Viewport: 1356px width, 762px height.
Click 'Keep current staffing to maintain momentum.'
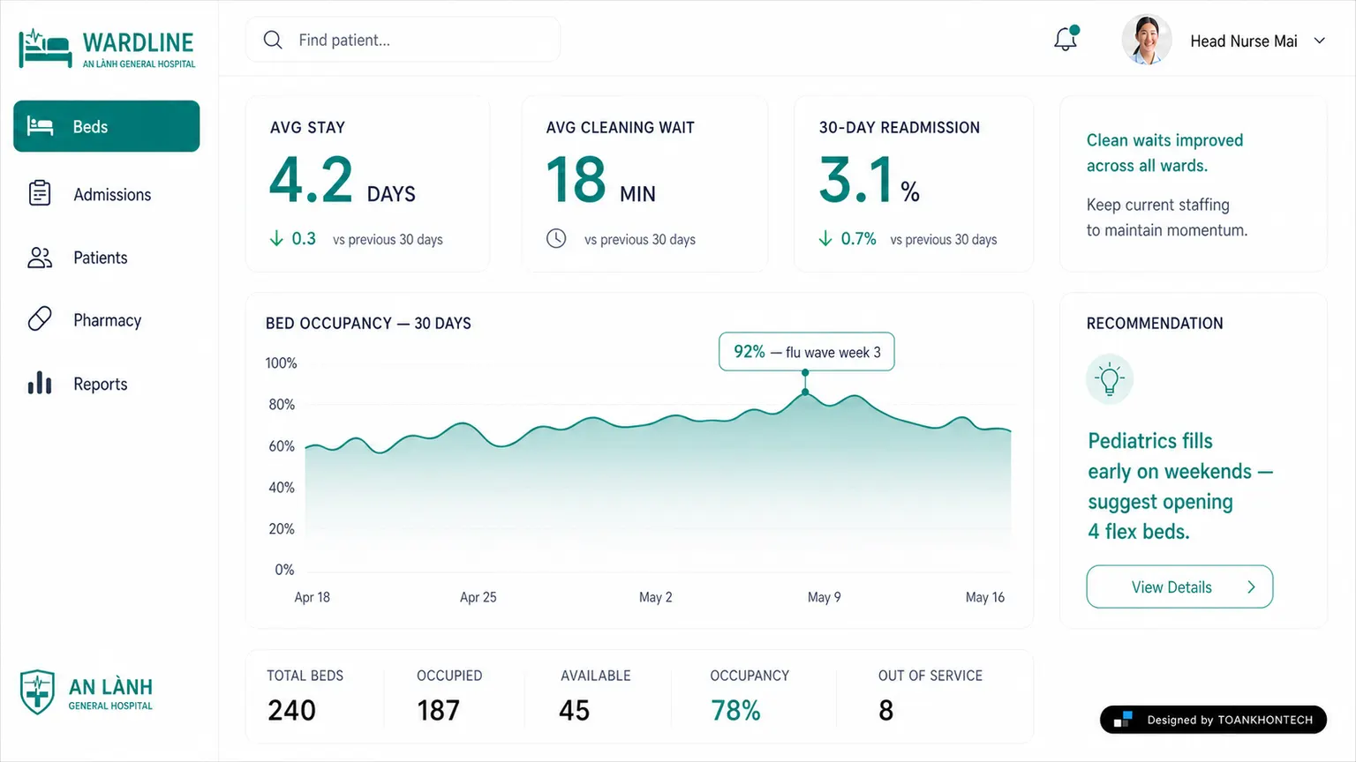1166,217
